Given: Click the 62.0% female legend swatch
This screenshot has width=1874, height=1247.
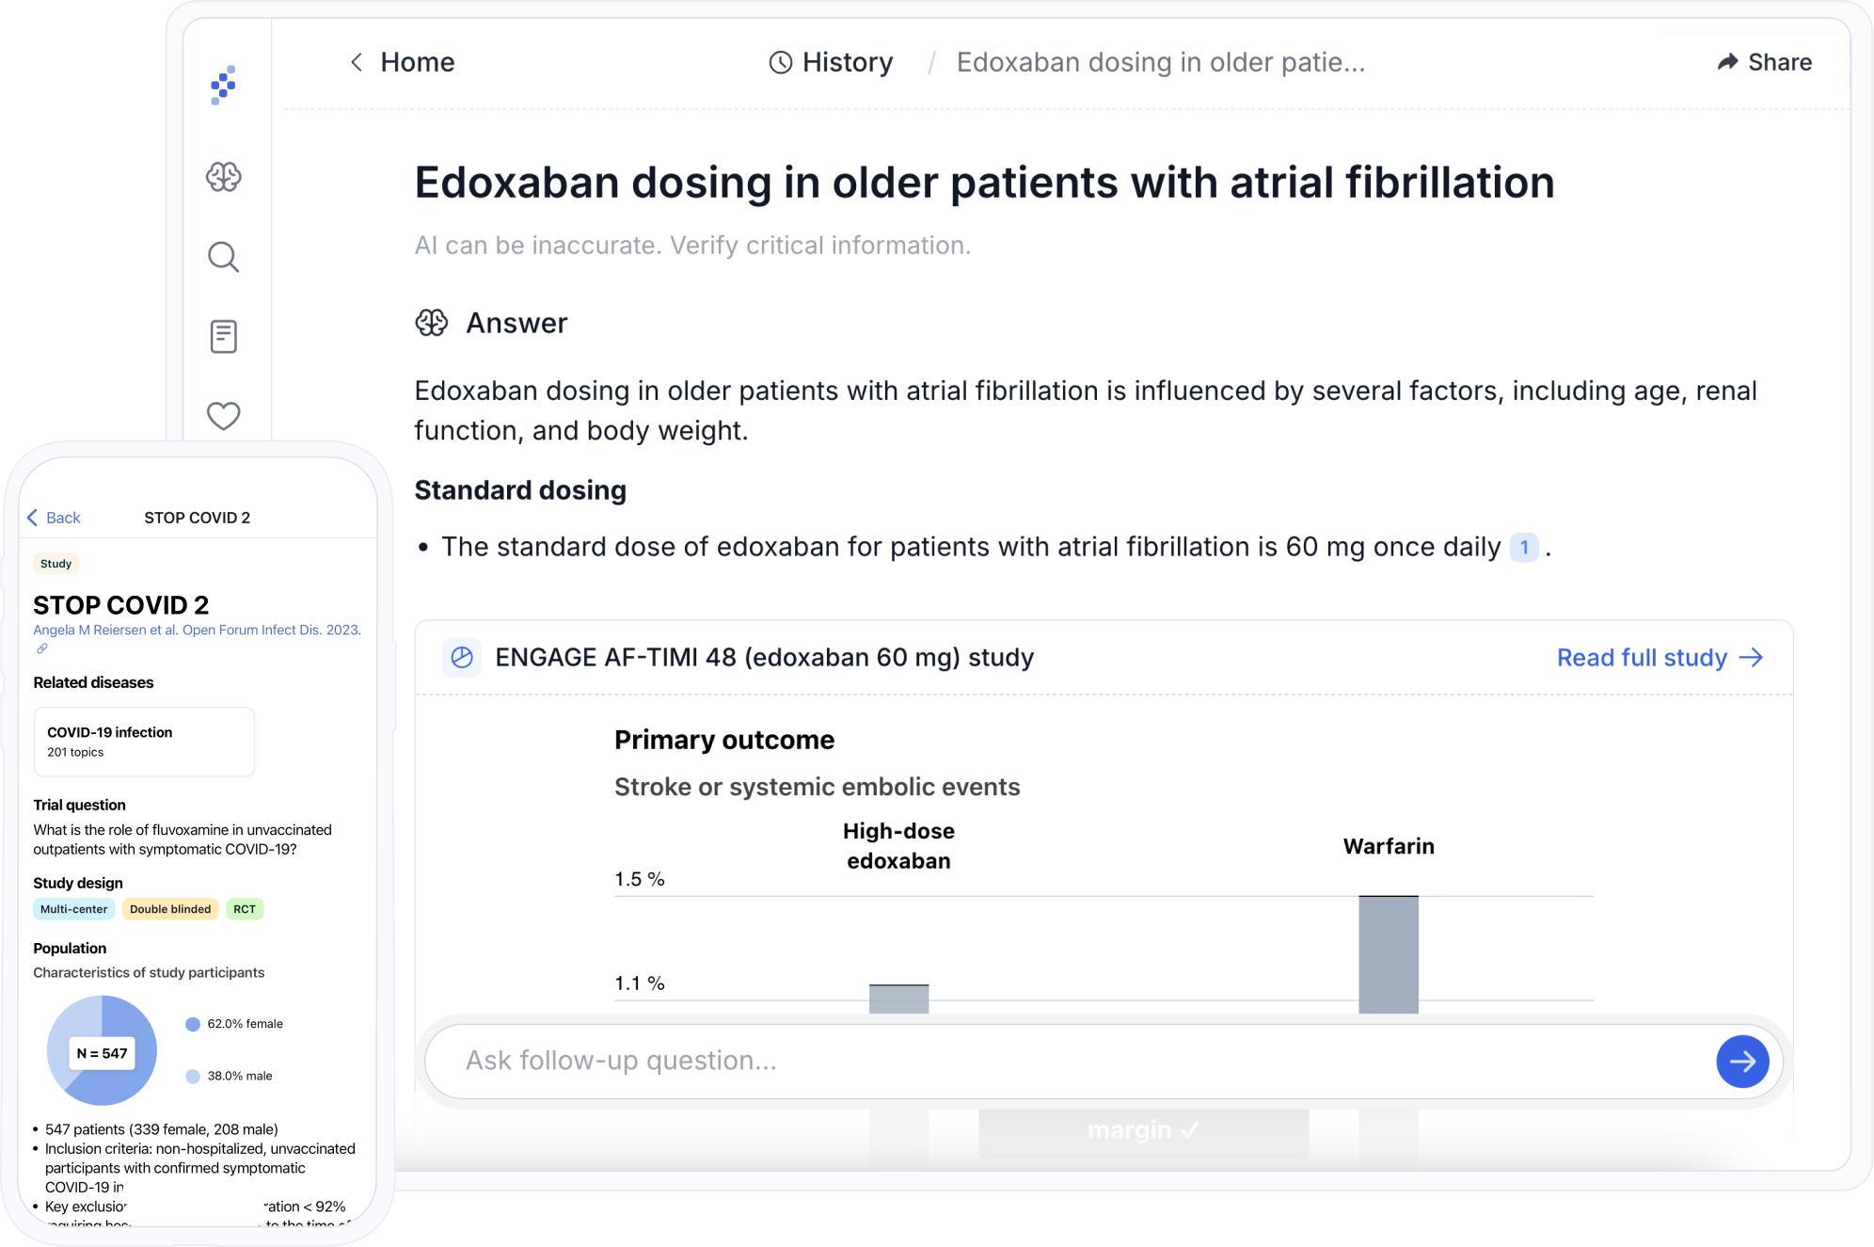Looking at the screenshot, I should (193, 1024).
